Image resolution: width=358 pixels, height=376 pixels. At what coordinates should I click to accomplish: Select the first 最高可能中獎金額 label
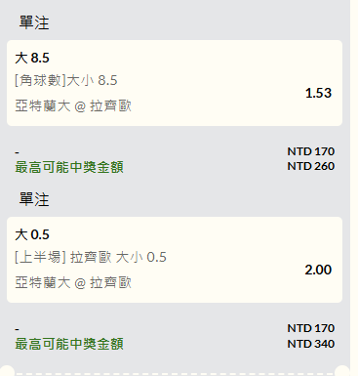(x=69, y=167)
